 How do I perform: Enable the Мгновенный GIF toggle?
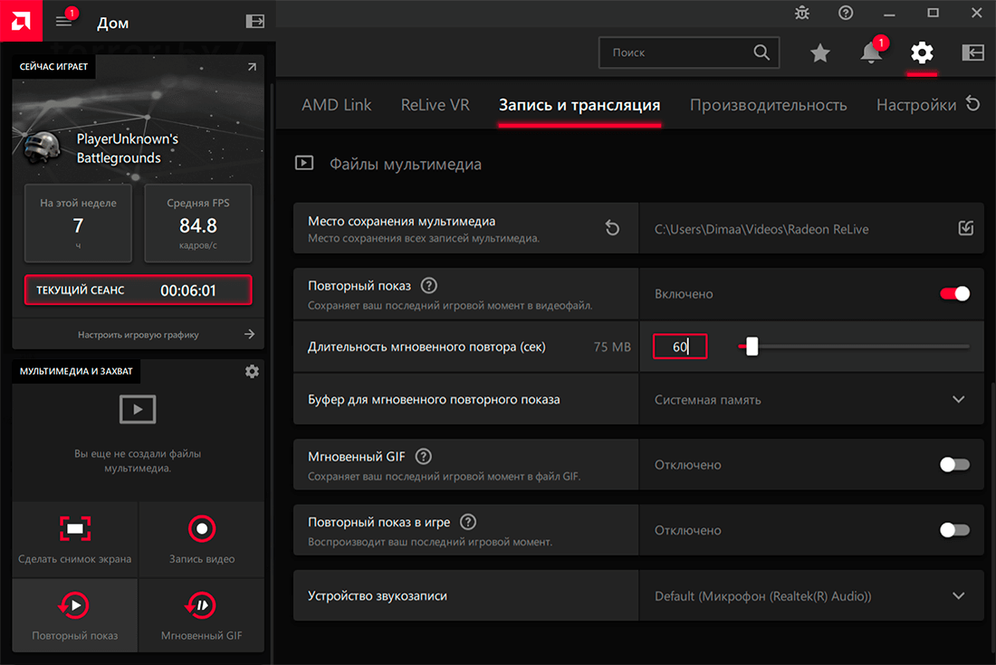click(x=954, y=464)
